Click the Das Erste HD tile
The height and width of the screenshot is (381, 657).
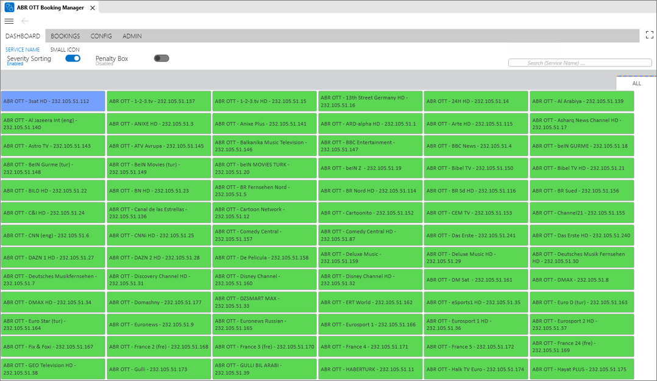click(x=582, y=235)
